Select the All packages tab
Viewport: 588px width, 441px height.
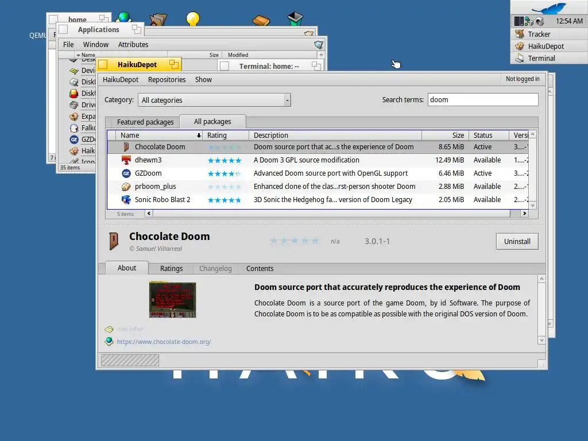click(212, 122)
